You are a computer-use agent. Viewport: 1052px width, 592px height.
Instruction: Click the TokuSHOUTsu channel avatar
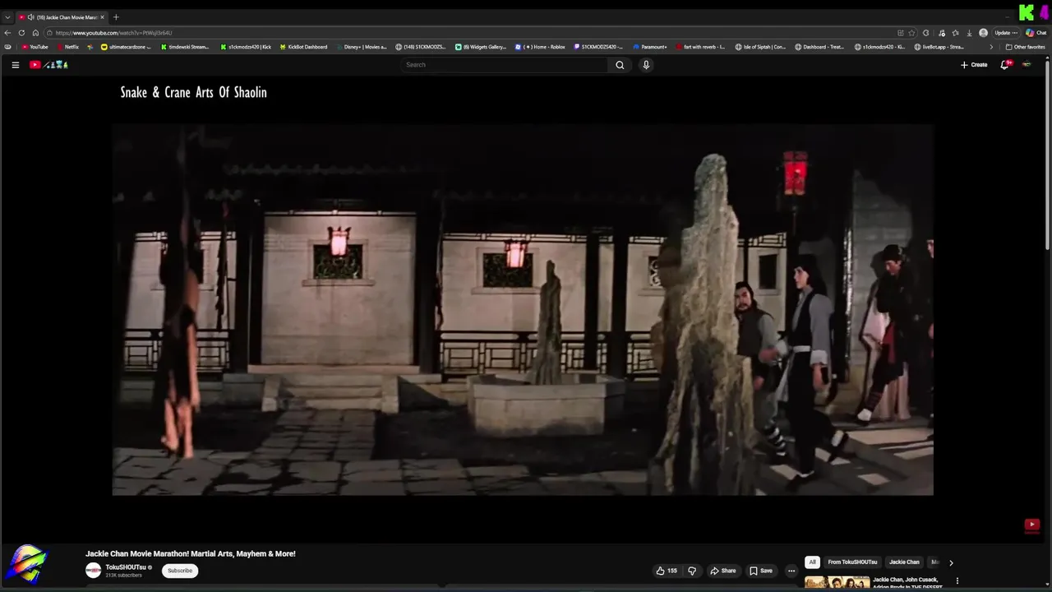(94, 571)
